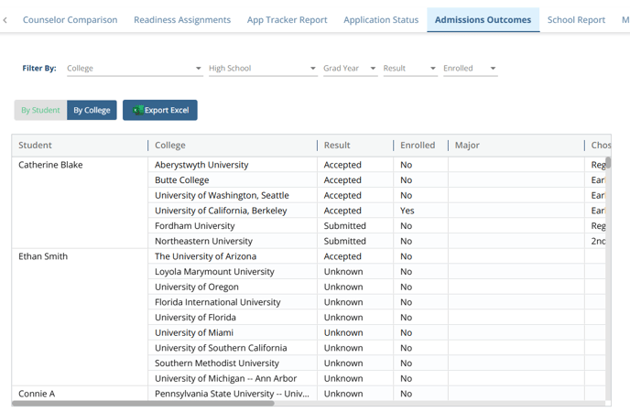The image size is (630, 412).
Task: Click the Excel icon on Export button
Action: click(138, 110)
